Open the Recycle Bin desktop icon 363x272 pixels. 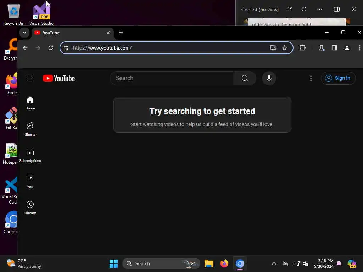tap(14, 15)
